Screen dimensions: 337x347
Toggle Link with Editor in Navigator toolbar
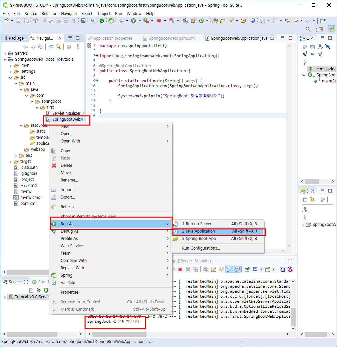(x=59, y=47)
